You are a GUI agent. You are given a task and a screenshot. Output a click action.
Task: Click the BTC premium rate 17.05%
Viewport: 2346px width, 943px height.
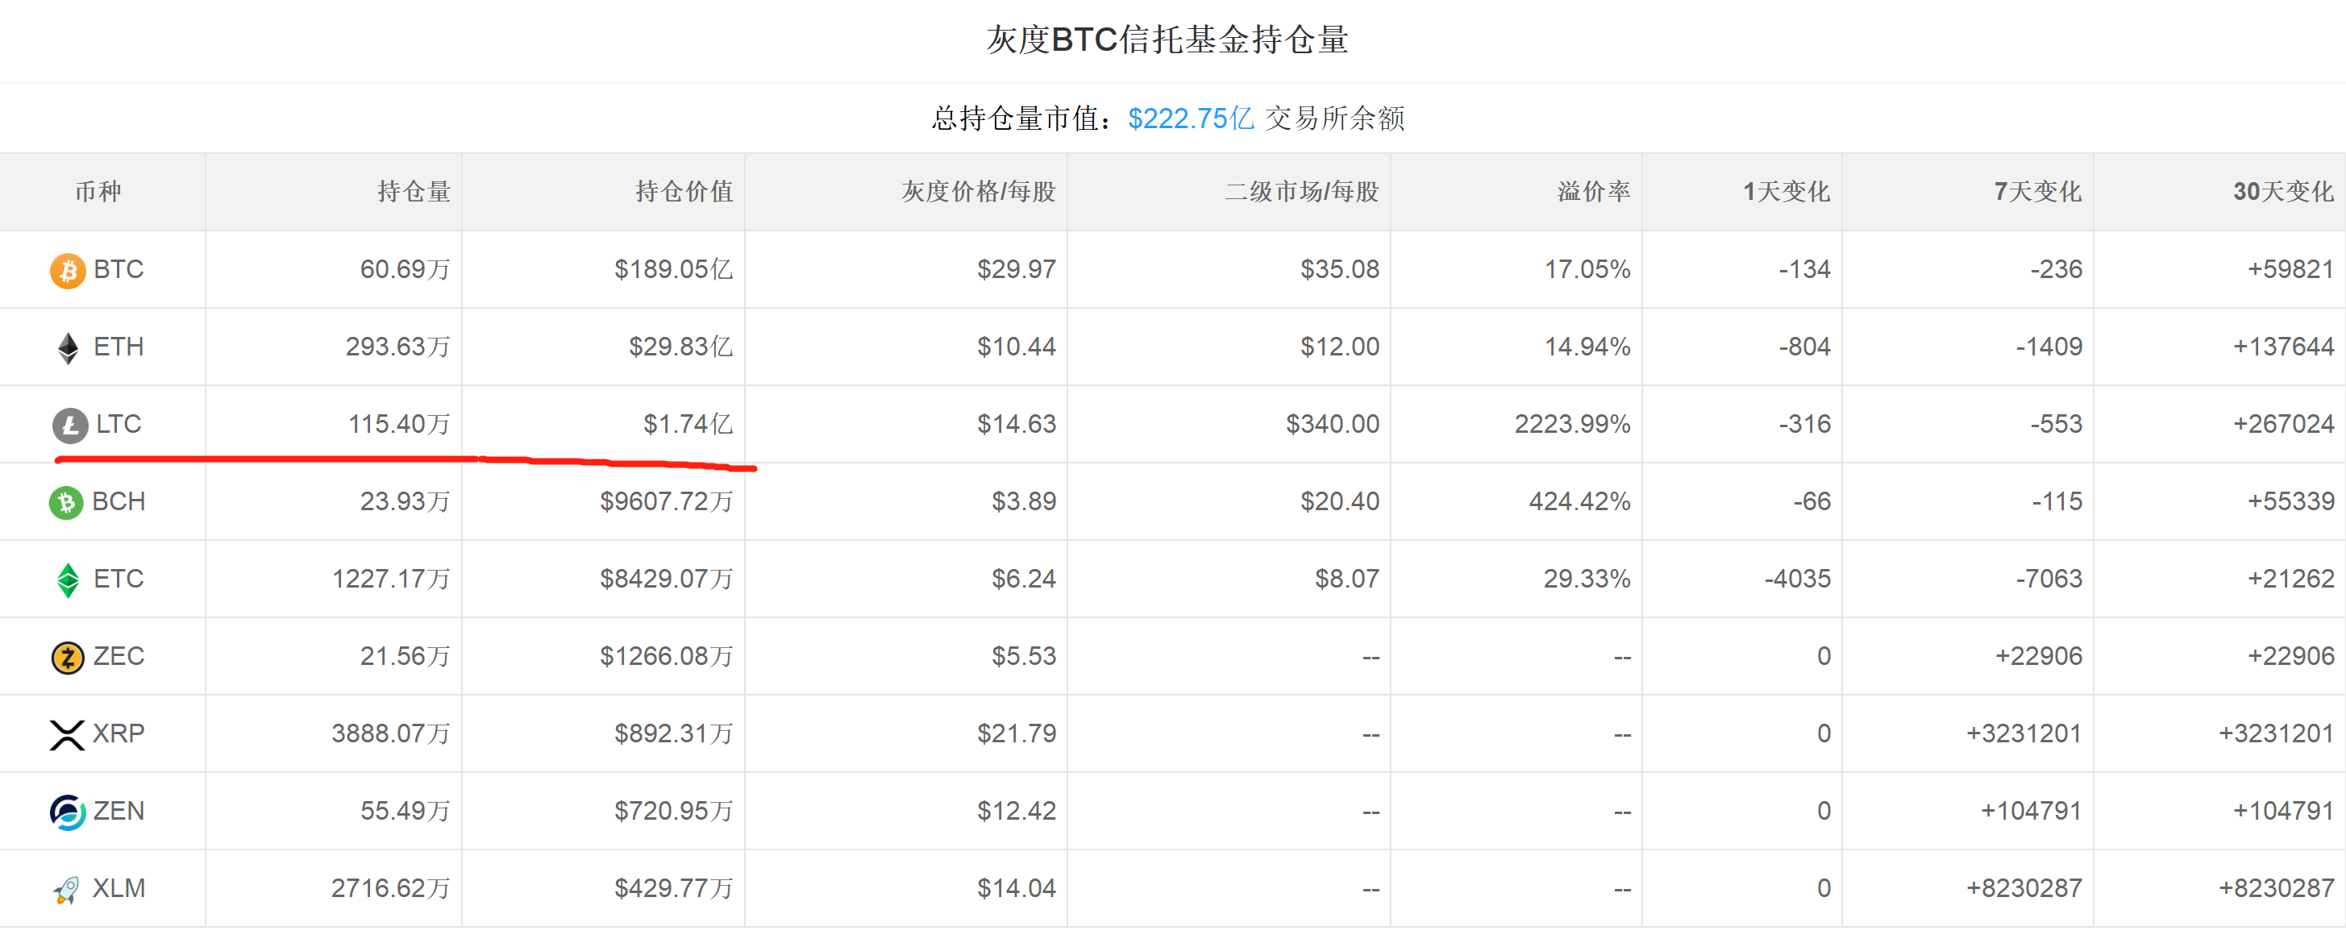(x=1587, y=269)
